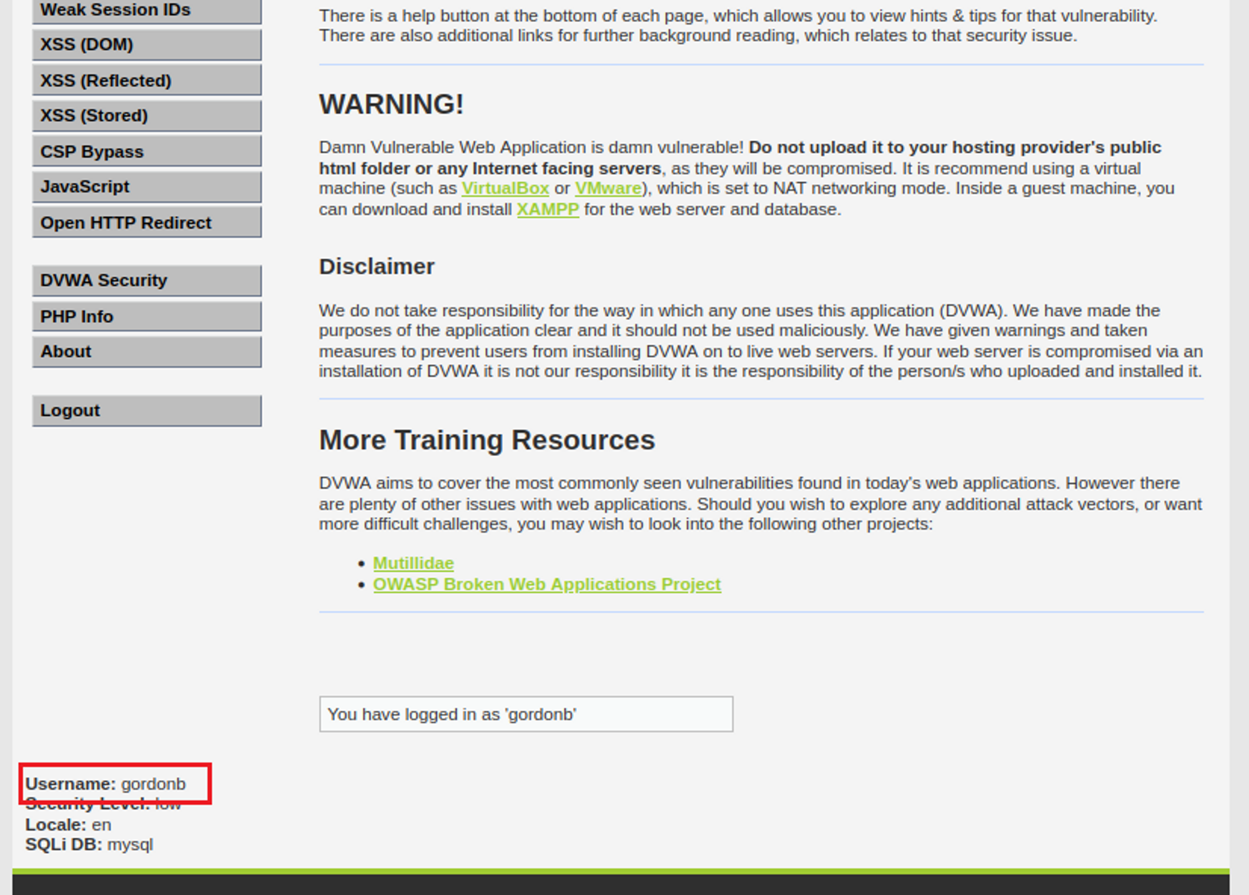The width and height of the screenshot is (1249, 895).
Task: View the PHP Info page
Action: [x=146, y=317]
